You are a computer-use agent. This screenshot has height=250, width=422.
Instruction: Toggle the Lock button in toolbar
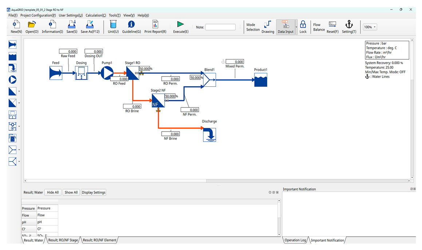(x=303, y=27)
